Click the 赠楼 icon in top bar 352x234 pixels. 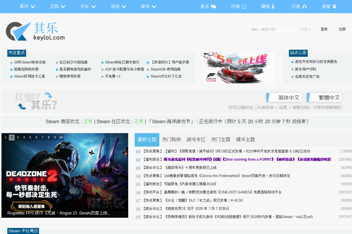pyautogui.click(x=273, y=7)
